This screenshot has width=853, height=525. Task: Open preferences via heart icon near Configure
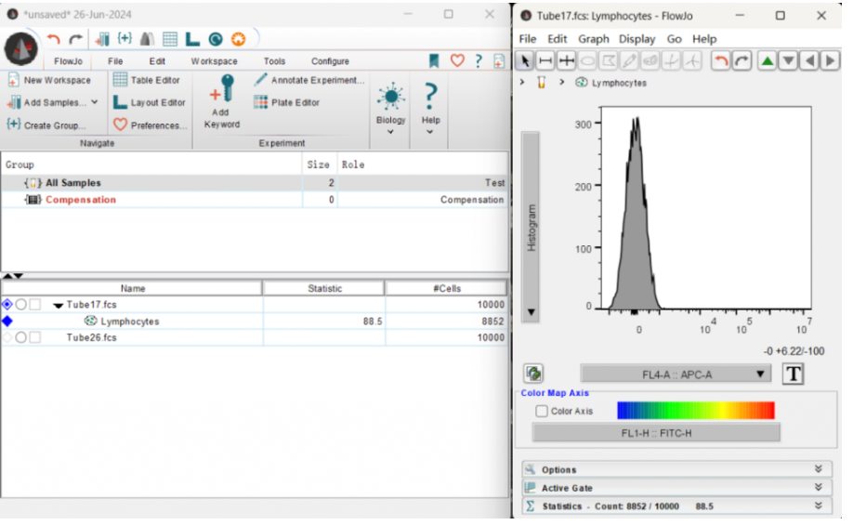tap(457, 60)
